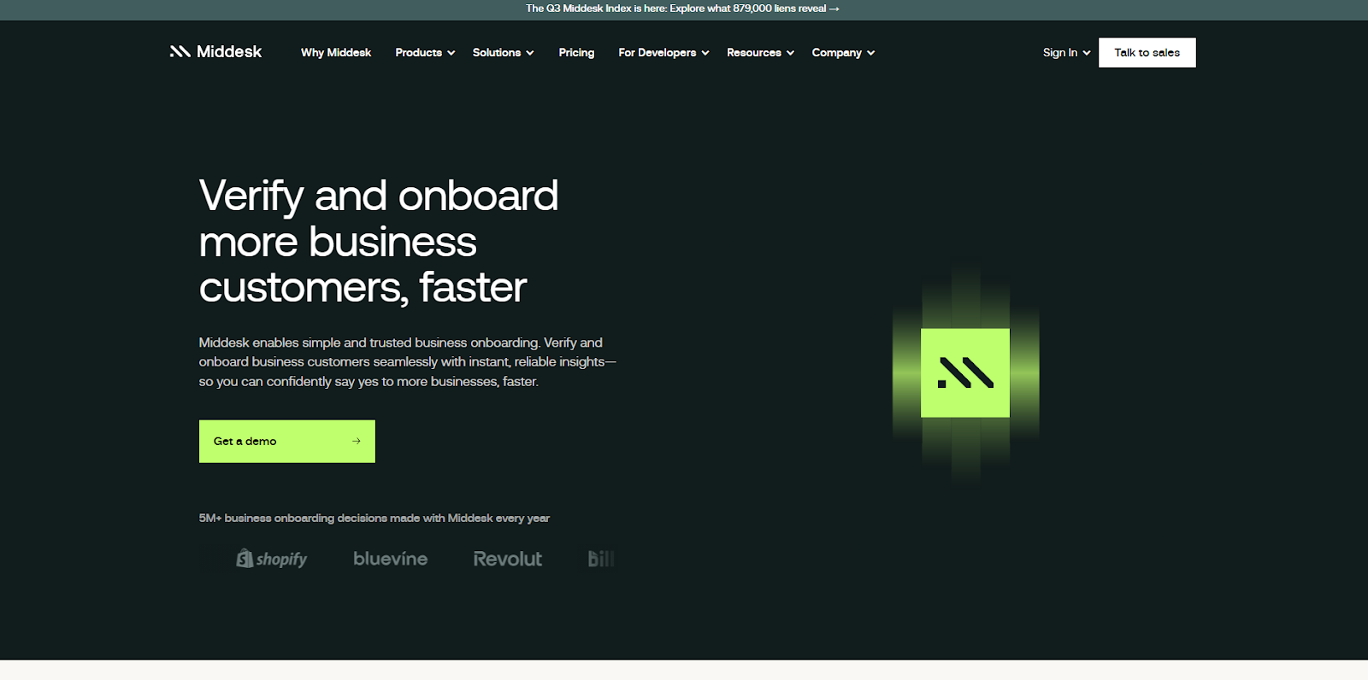Click the Talk to sales button
The width and height of the screenshot is (1368, 680).
pos(1147,53)
